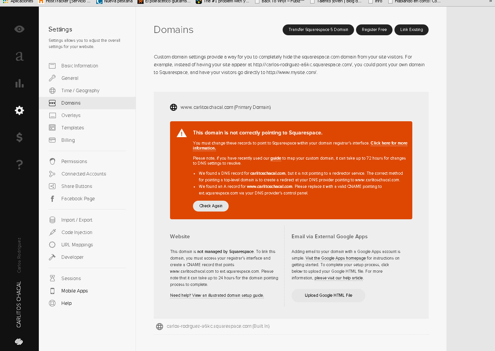The image size is (495, 351).
Task: Expand carlos-rodrguez-a6kc.squarespace.com built-in row
Action: (x=291, y=327)
